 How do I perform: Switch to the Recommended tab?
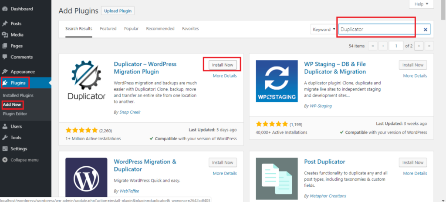[x=160, y=29]
